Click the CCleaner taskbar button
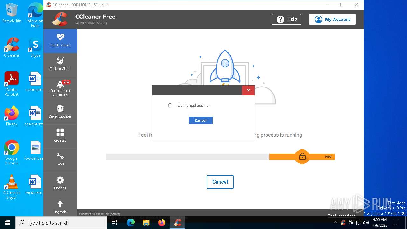The image size is (407, 229). tap(177, 223)
